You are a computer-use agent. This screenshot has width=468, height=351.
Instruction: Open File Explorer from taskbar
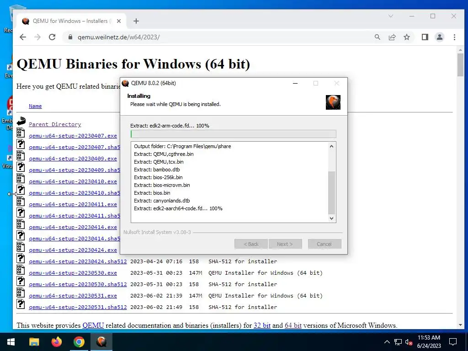click(34, 342)
